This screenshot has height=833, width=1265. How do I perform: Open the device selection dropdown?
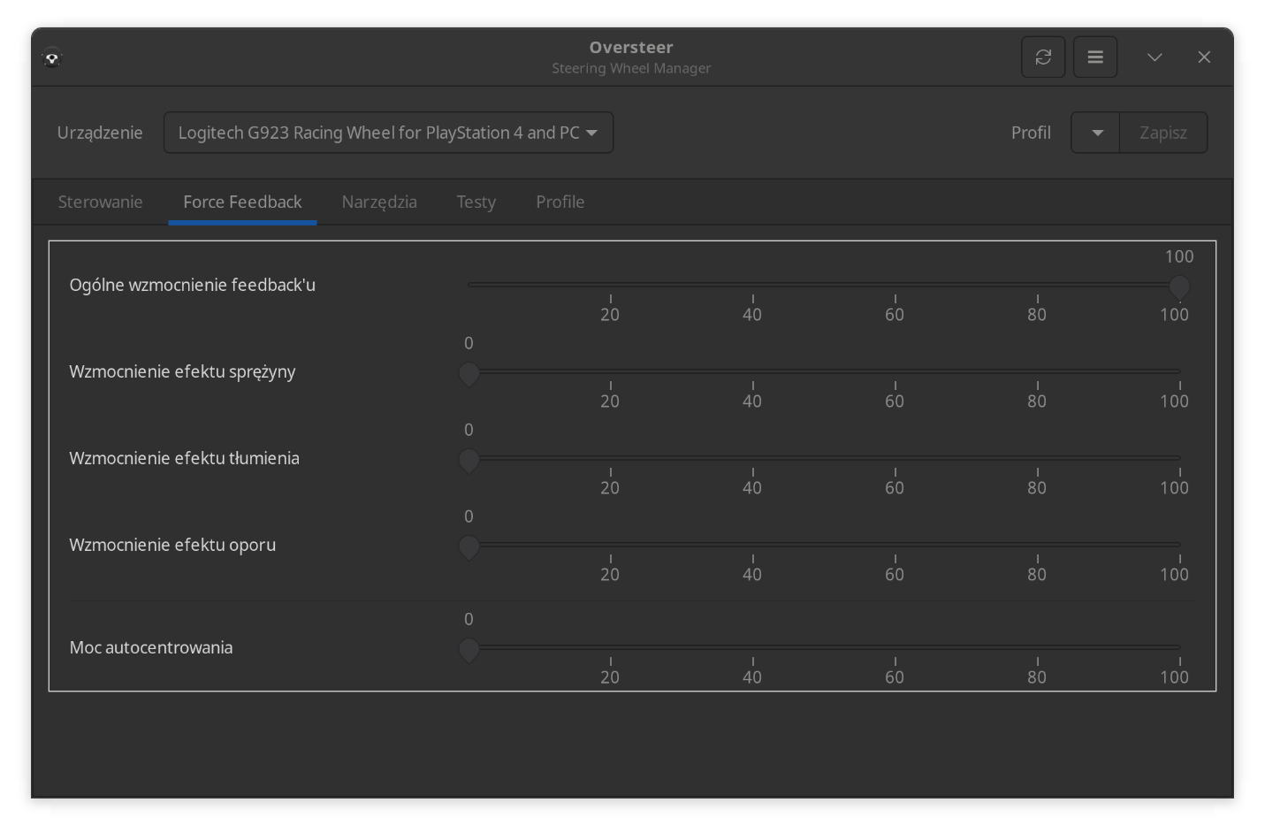(x=388, y=133)
